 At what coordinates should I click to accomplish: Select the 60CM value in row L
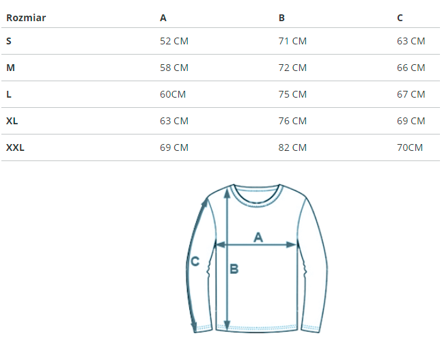173,94
